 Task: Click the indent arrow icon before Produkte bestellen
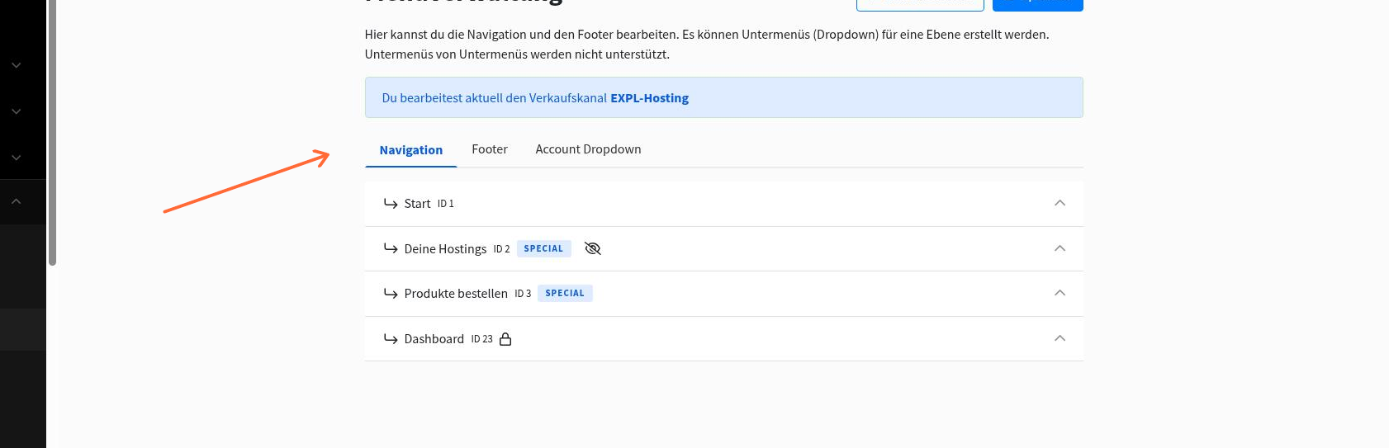(x=391, y=293)
